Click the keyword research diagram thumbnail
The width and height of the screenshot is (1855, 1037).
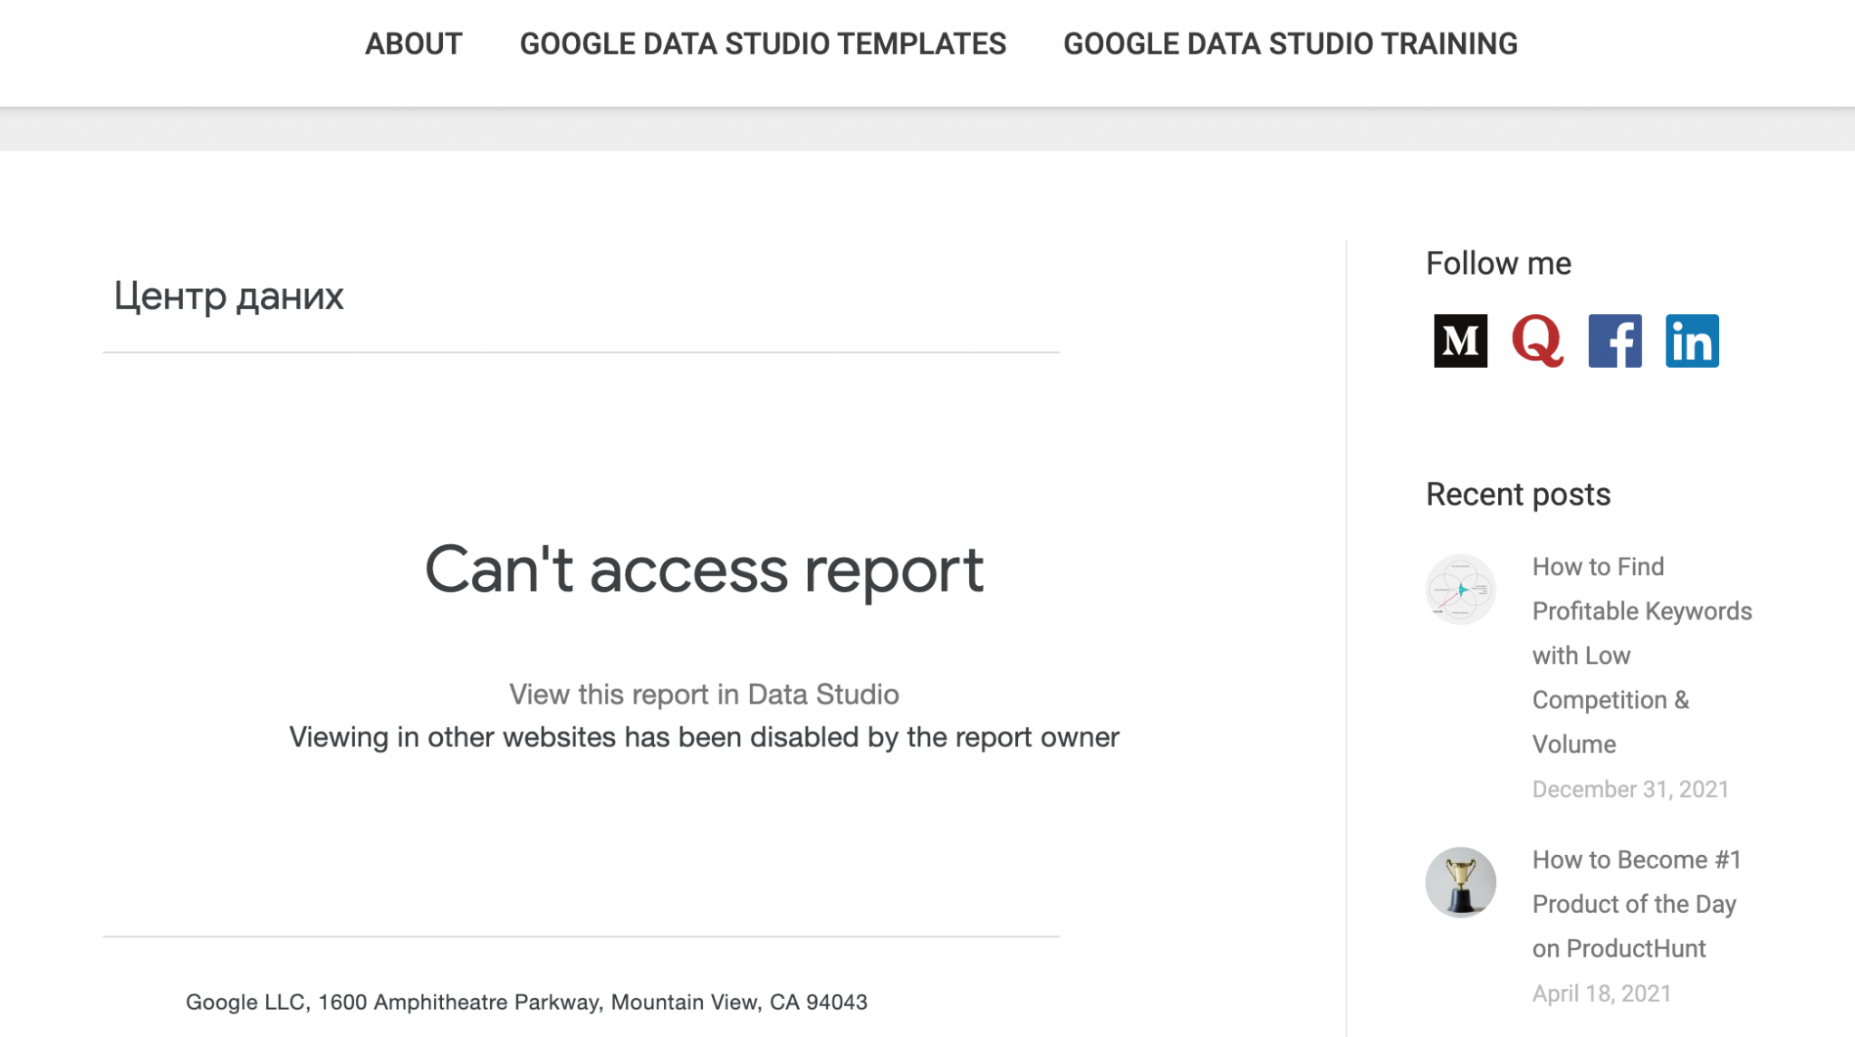coord(1461,589)
